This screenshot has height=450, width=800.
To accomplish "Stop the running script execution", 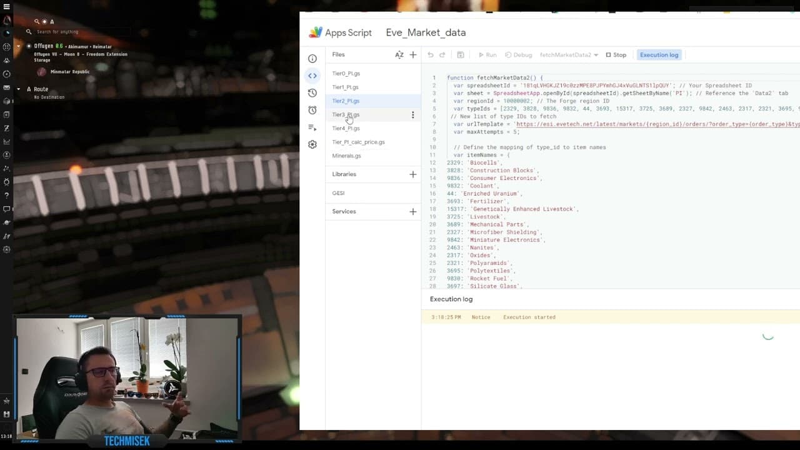I will [616, 55].
